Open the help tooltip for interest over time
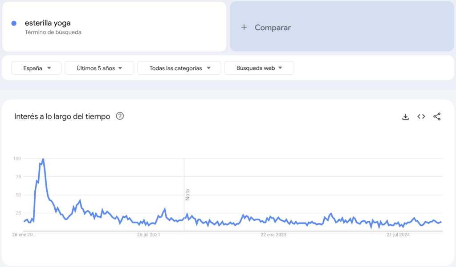Image resolution: width=456 pixels, height=267 pixels. click(121, 116)
